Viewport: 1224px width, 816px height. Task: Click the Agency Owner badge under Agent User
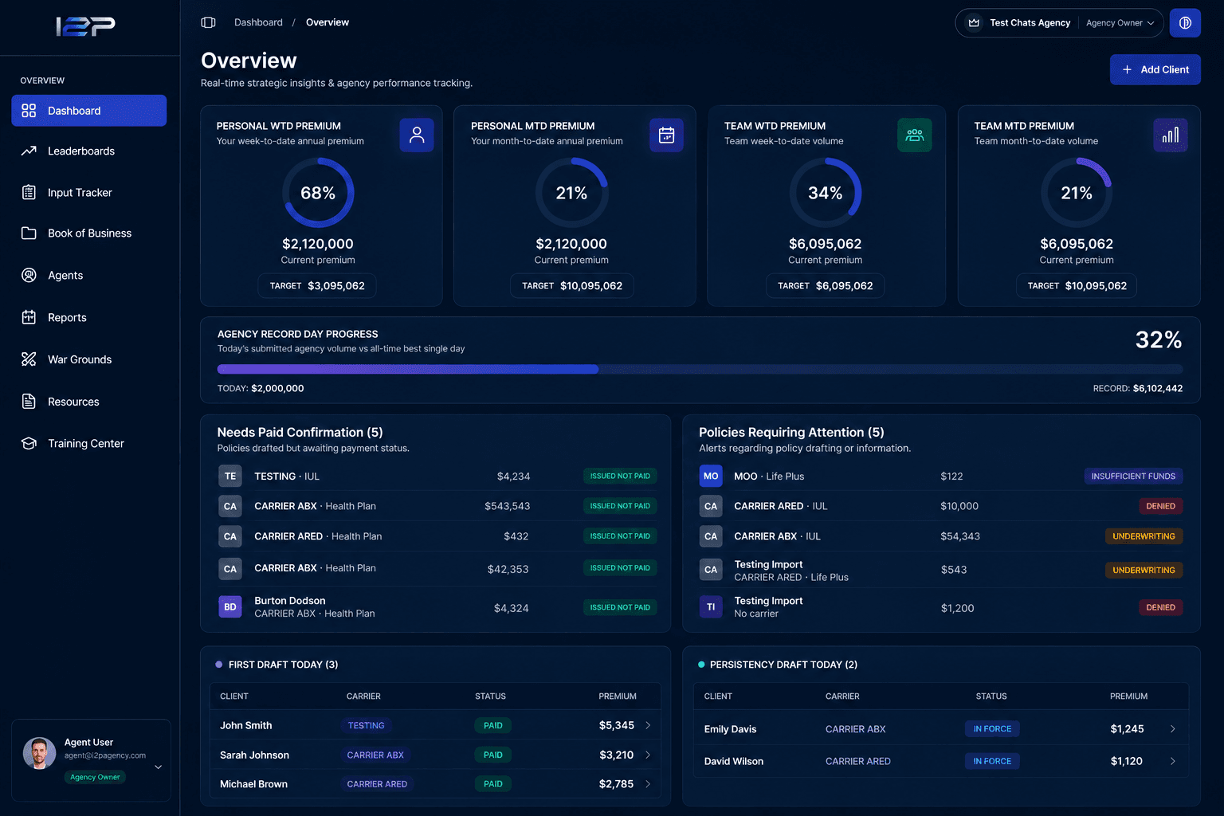[x=95, y=777]
